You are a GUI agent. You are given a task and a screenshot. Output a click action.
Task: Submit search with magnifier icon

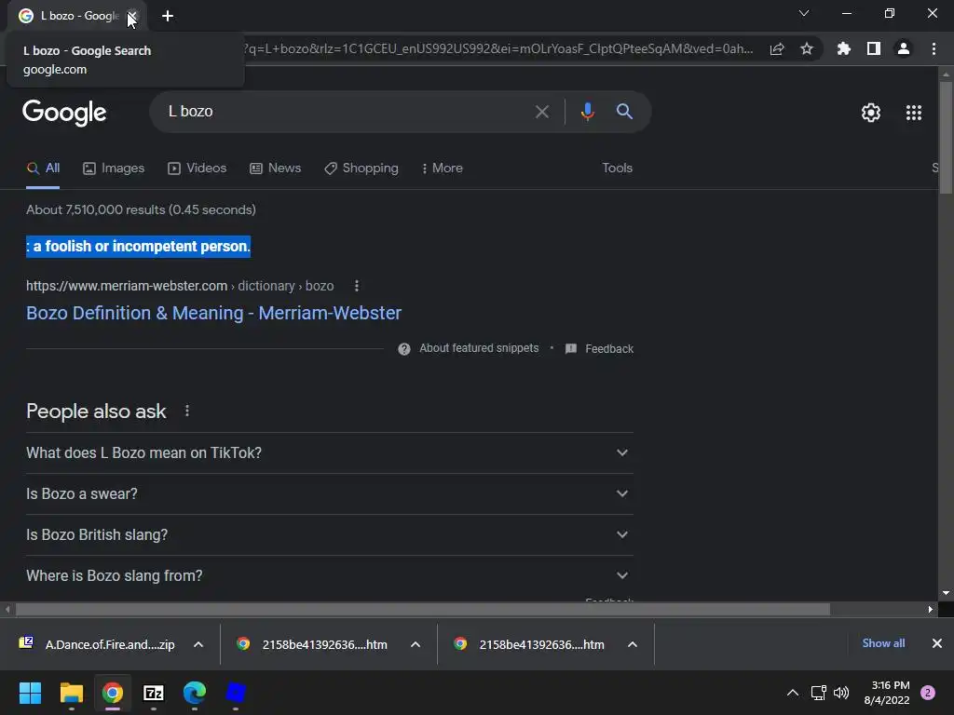(624, 112)
